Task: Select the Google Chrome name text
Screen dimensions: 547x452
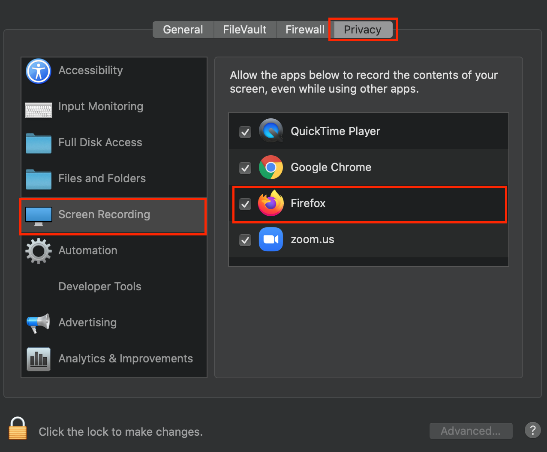Action: [x=331, y=167]
